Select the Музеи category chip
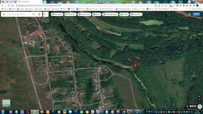Image resolution: width=203 pixels, height=114 pixels. click(96, 14)
